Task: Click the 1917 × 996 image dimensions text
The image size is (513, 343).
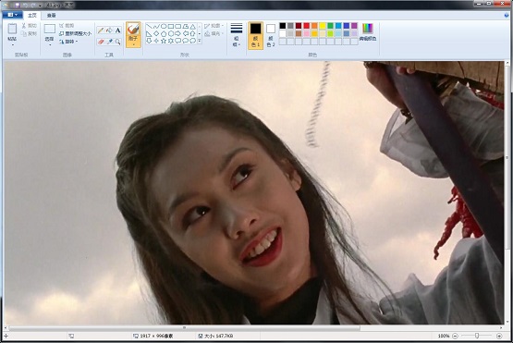Action: pos(156,336)
